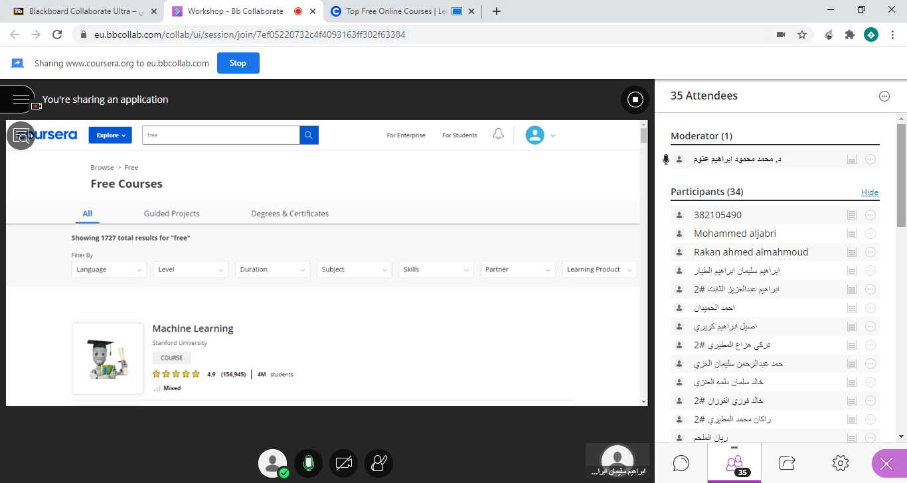The image size is (907, 483).
Task: Open the Attendees panel tab with 35 badge
Action: click(734, 463)
